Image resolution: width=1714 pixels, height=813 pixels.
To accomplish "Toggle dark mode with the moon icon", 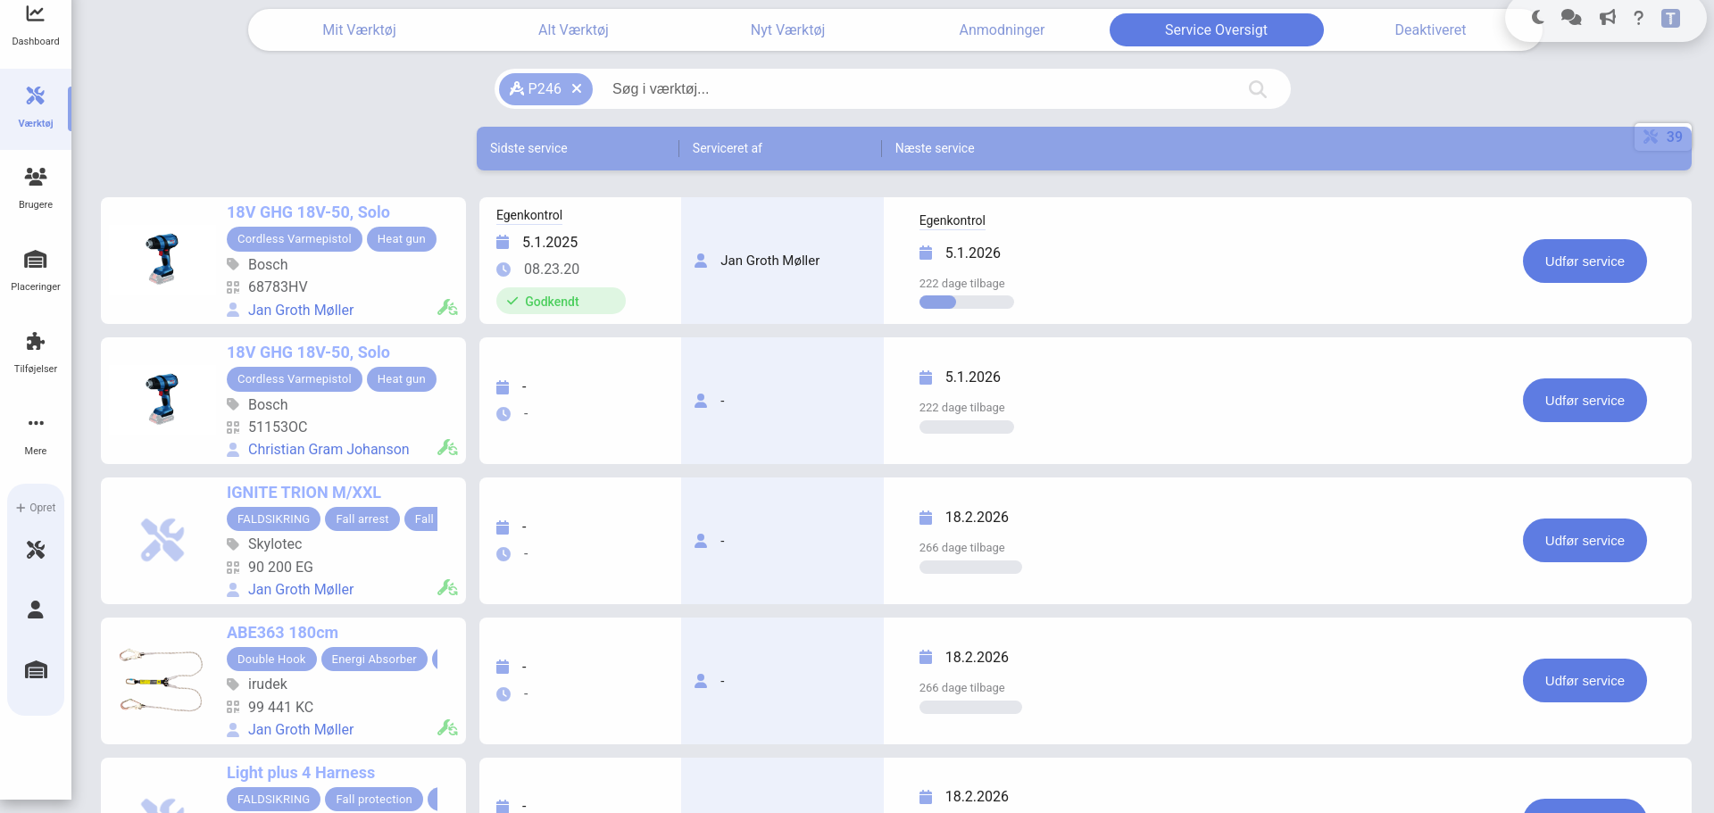I will click(x=1537, y=18).
